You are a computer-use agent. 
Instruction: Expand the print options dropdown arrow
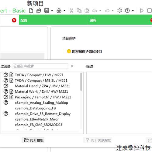click(64, 10)
